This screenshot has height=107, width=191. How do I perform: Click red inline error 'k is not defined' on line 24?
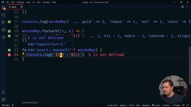coord(106,55)
